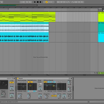Click the large Makeup knob in left device
The width and height of the screenshot is (104, 104).
pos(3,94)
